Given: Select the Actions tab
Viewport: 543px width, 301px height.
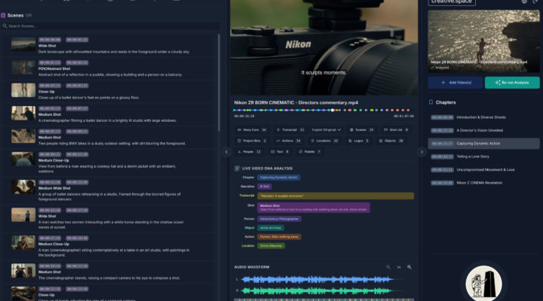Looking at the screenshot, I should (288, 141).
